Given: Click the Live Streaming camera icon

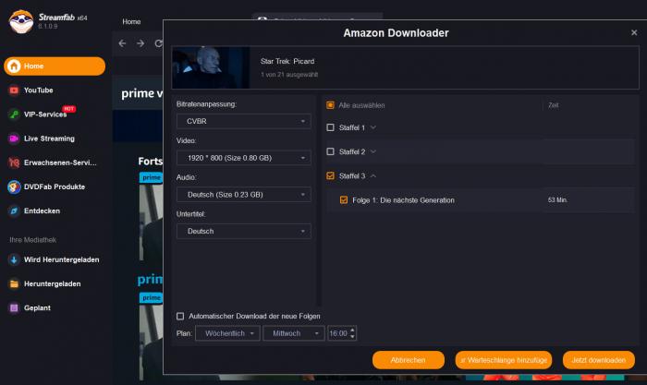Looking at the screenshot, I should coord(14,138).
